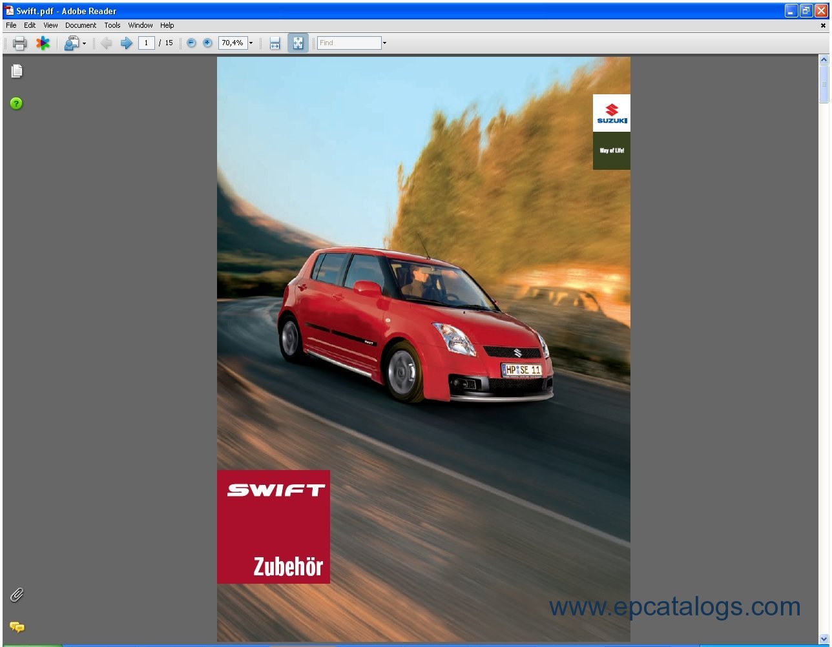Open the Edit menu
The height and width of the screenshot is (647, 832).
[x=30, y=25]
